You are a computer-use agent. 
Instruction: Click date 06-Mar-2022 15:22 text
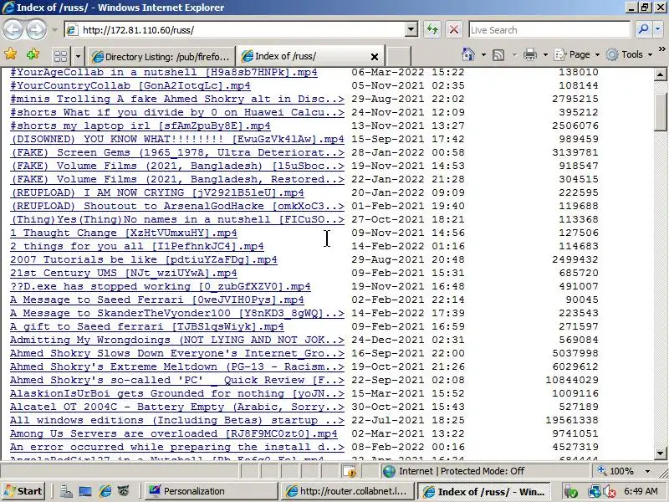(x=408, y=72)
